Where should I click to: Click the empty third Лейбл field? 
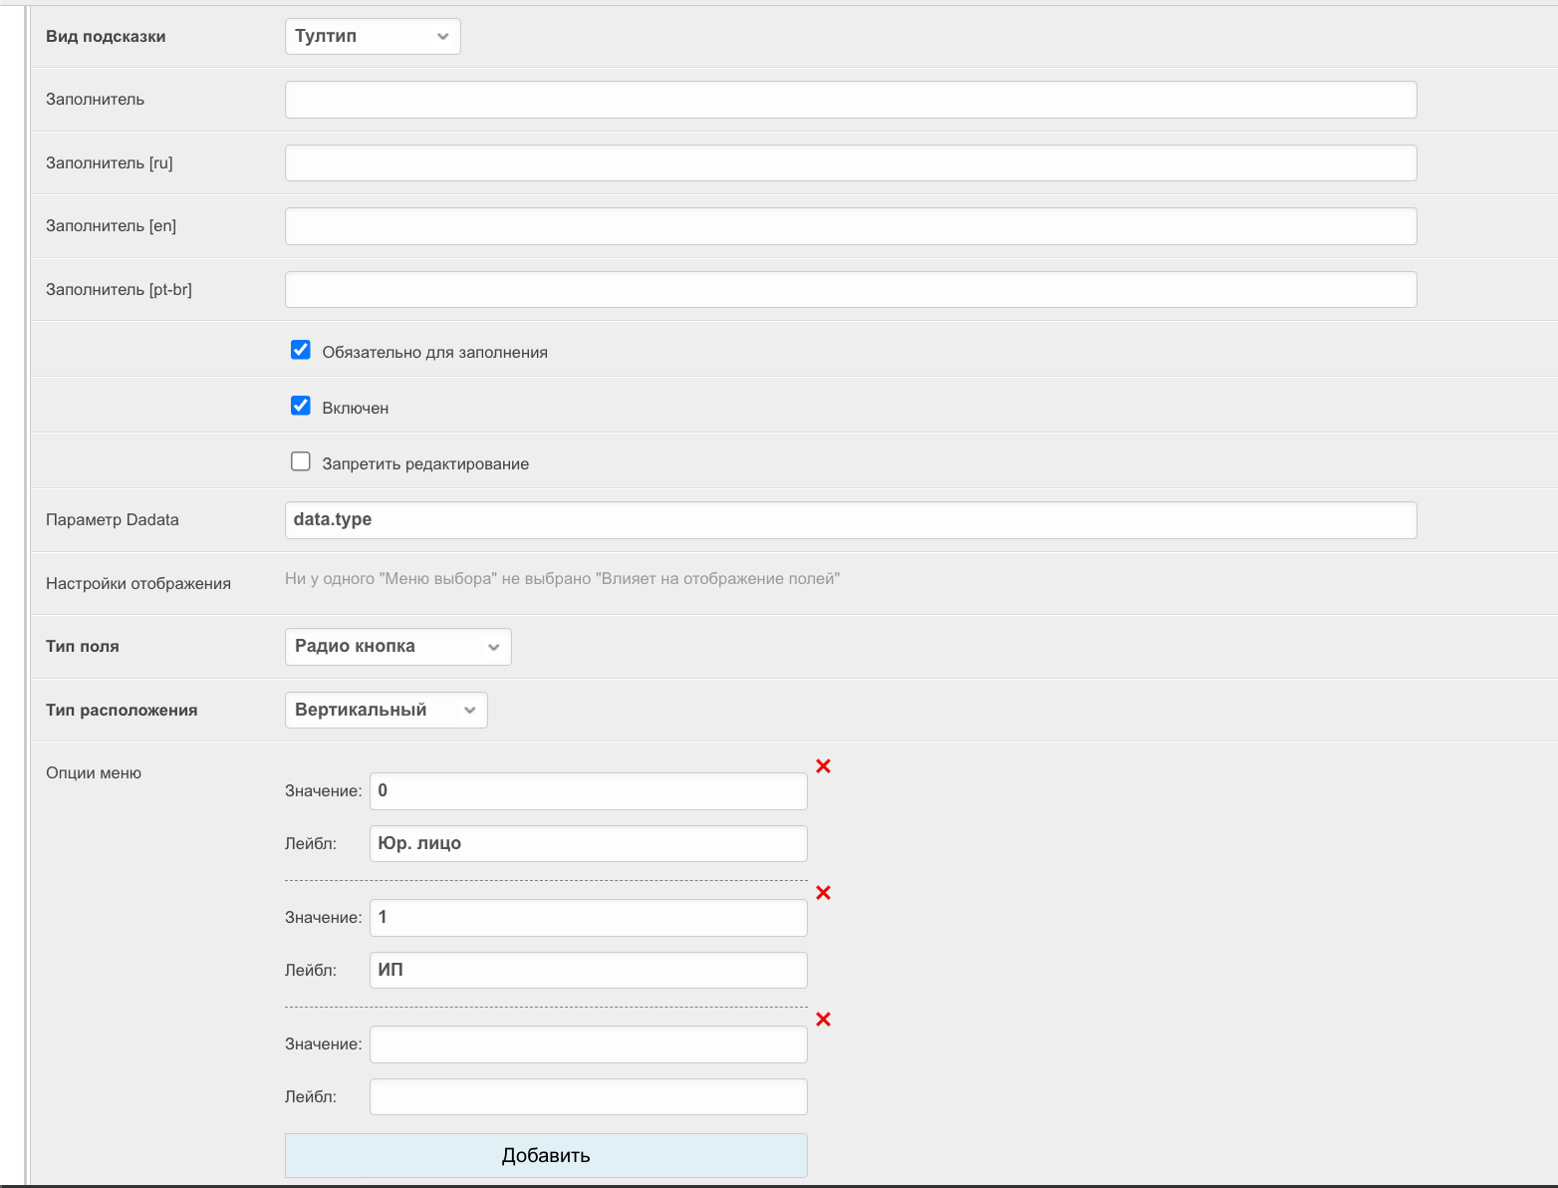[588, 1097]
